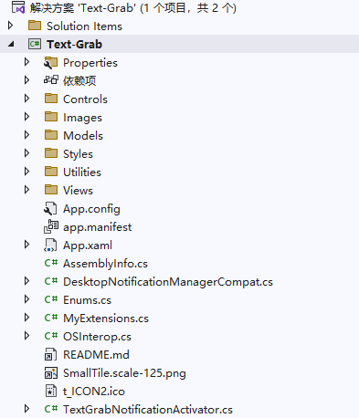
Task: Click the DesktopNotificationManagerCompat.cs C# icon
Action: [51, 281]
